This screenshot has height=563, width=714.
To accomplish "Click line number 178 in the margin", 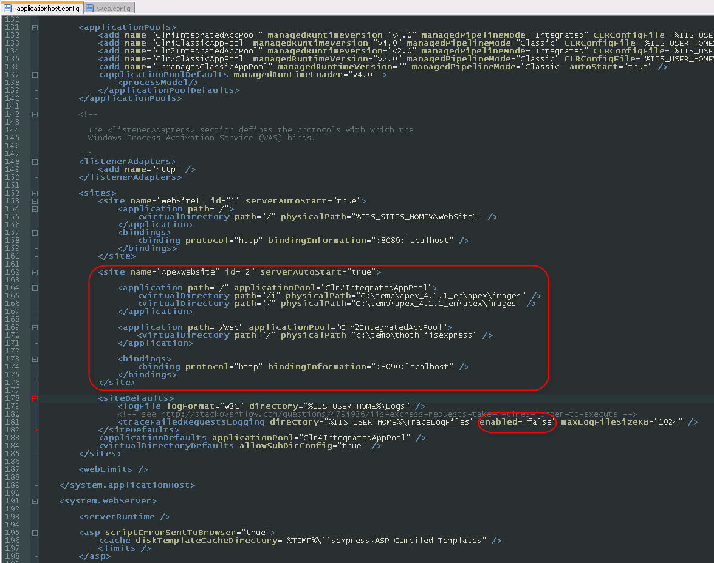I will 11,398.
